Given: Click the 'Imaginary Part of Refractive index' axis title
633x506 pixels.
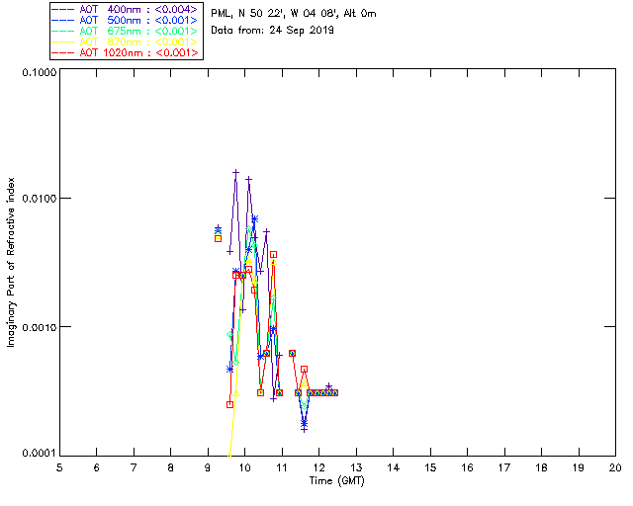Looking at the screenshot, I should (x=11, y=262).
